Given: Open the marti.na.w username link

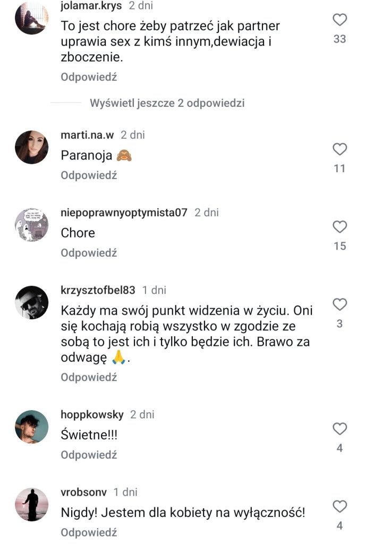Looking at the screenshot, I should point(88,135).
